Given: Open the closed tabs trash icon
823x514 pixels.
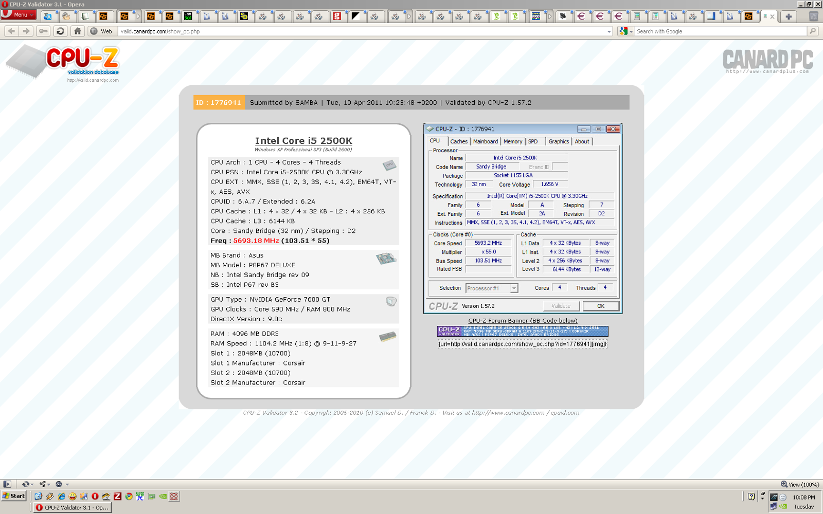Looking at the screenshot, I should pos(814,16).
